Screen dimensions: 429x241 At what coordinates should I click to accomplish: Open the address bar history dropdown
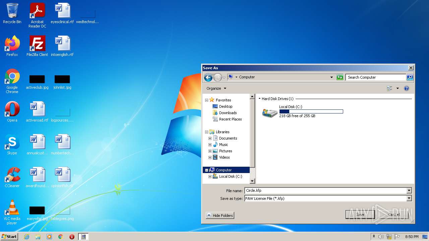coord(331,77)
